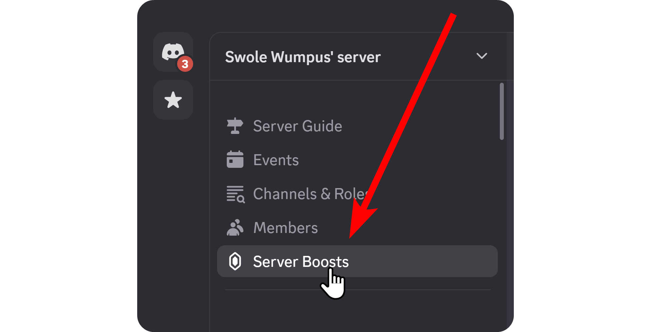The height and width of the screenshot is (332, 651).
Task: Click the vertical scrollbar on the right
Action: pyautogui.click(x=502, y=111)
